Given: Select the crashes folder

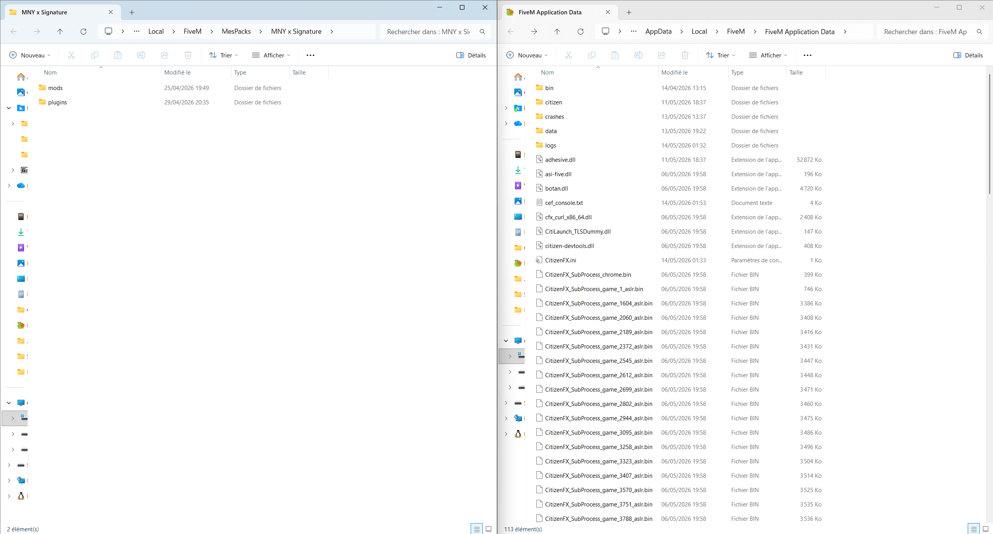Looking at the screenshot, I should pyautogui.click(x=554, y=117).
